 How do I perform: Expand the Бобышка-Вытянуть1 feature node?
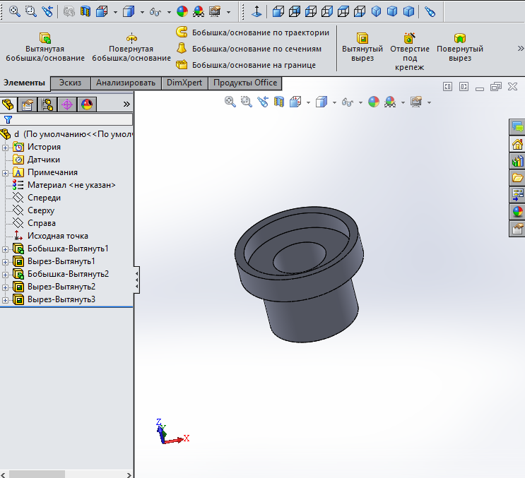tap(5, 249)
